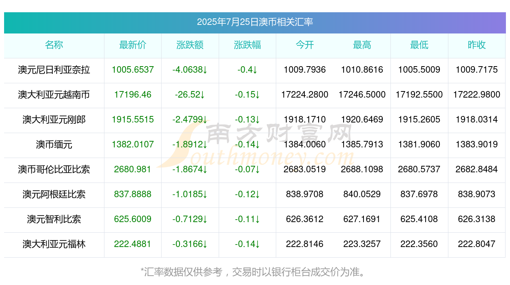
Task: Click the southmoney.com watermark logo
Action: coord(256,145)
